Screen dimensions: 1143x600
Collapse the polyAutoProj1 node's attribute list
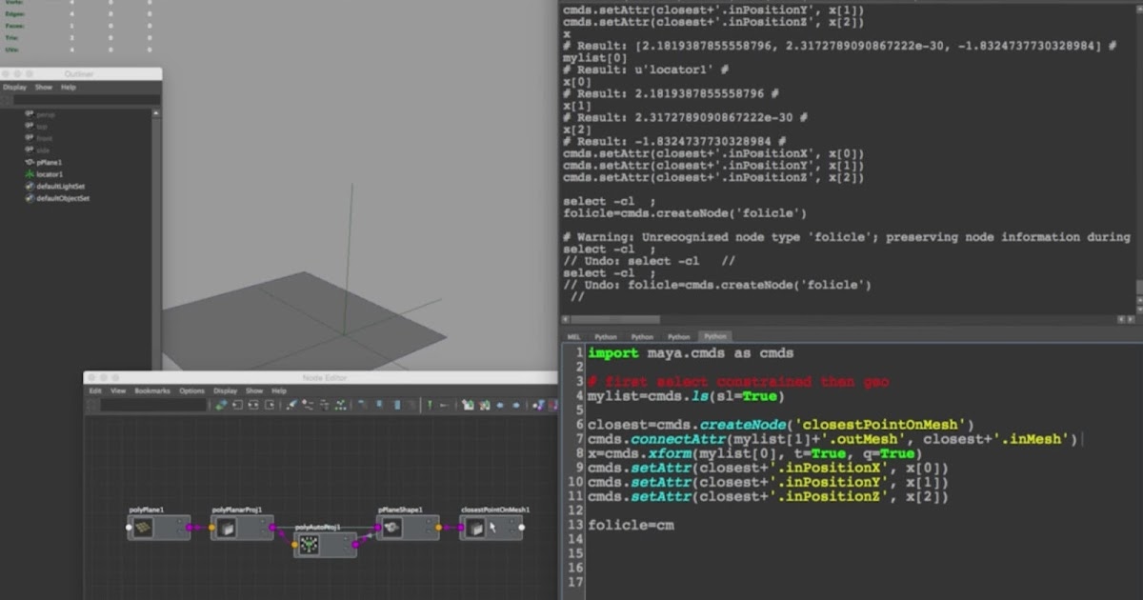pos(345,536)
